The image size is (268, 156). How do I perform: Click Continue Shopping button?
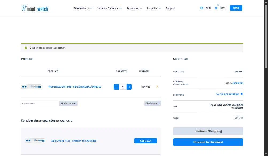coord(208,131)
